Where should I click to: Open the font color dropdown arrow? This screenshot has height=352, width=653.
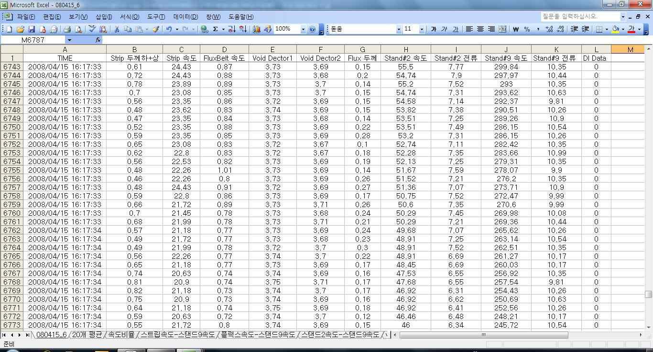[639, 29]
